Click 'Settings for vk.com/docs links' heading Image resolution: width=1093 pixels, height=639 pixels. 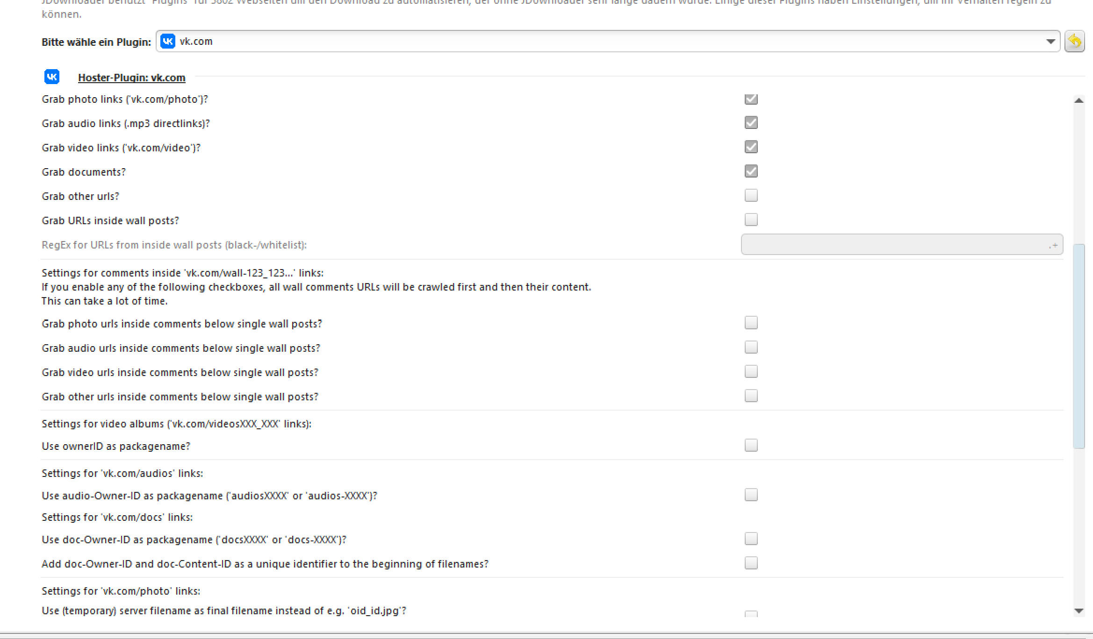[x=117, y=518]
